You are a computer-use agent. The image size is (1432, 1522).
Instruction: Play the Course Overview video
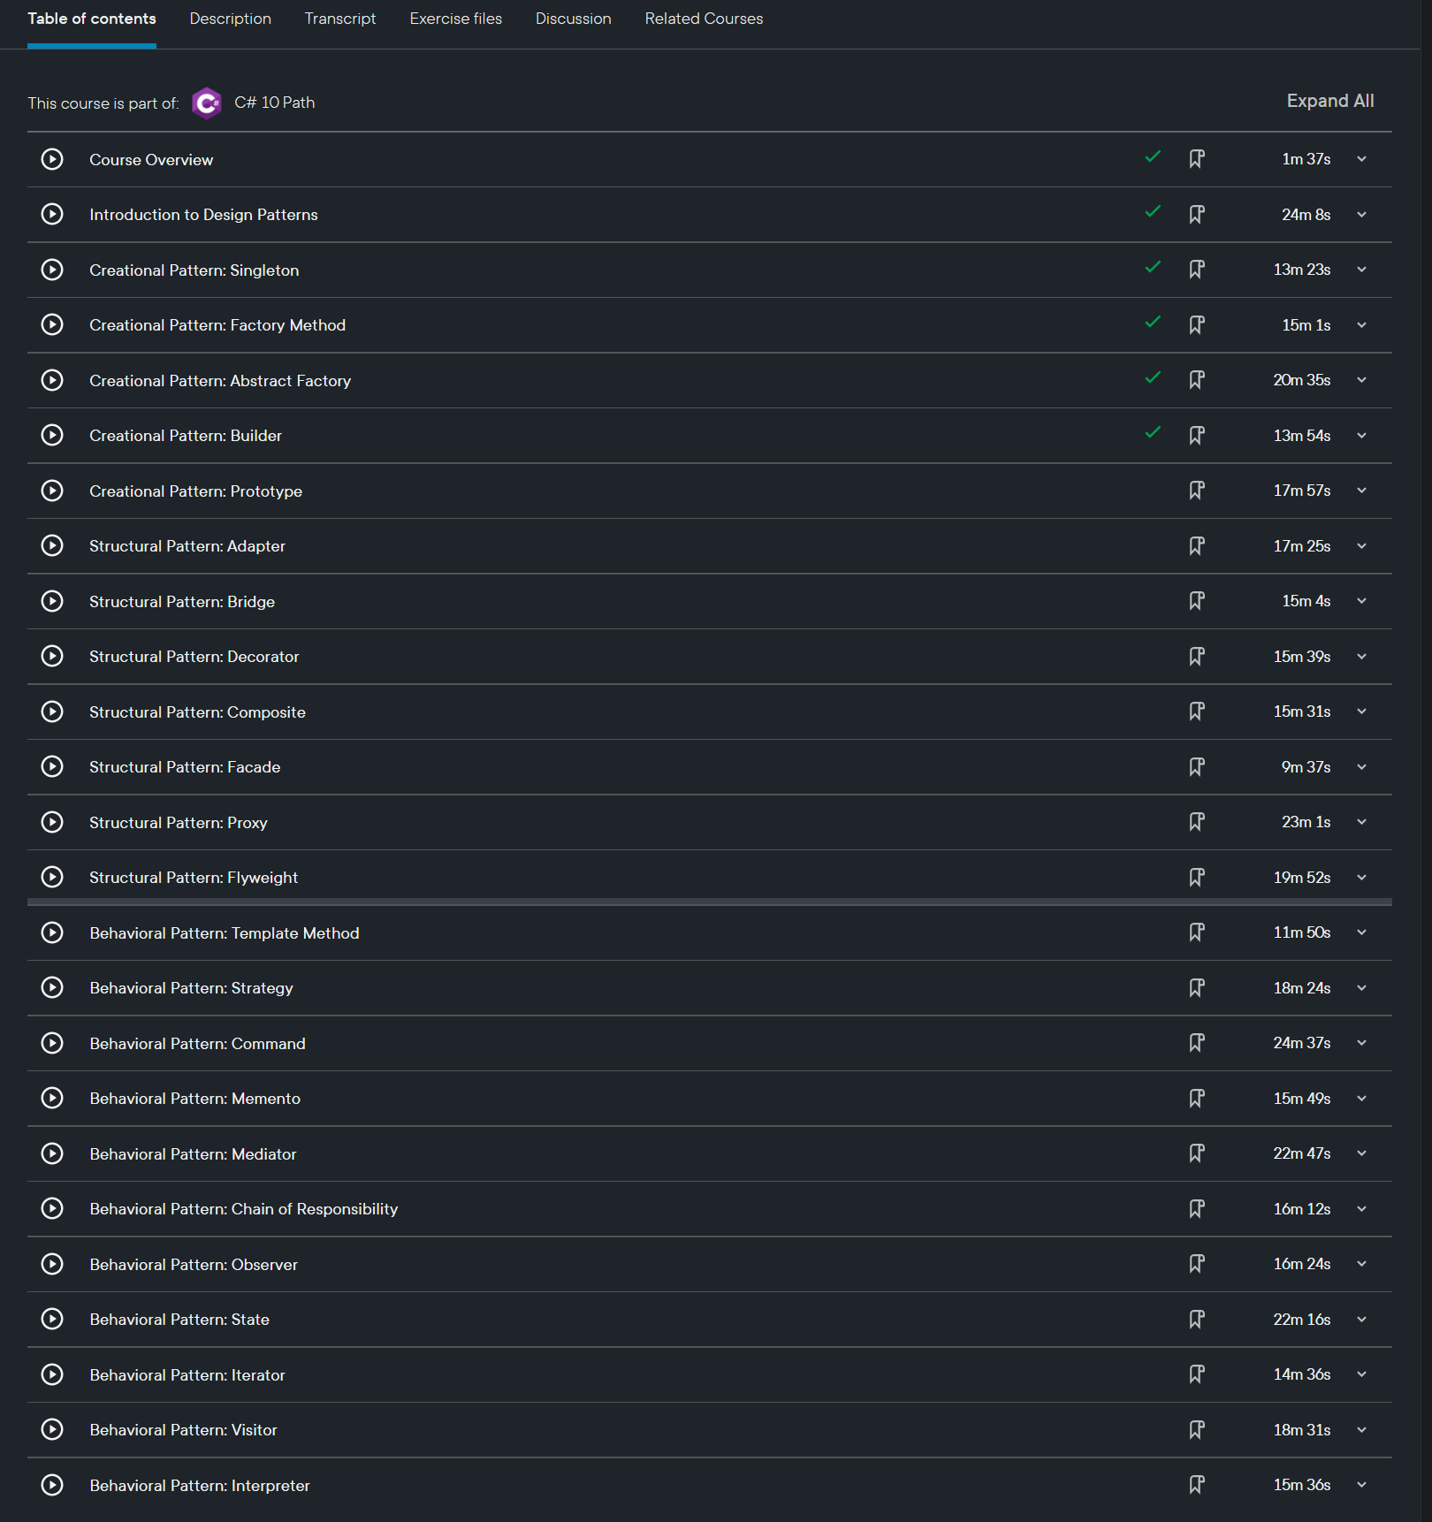(x=52, y=159)
